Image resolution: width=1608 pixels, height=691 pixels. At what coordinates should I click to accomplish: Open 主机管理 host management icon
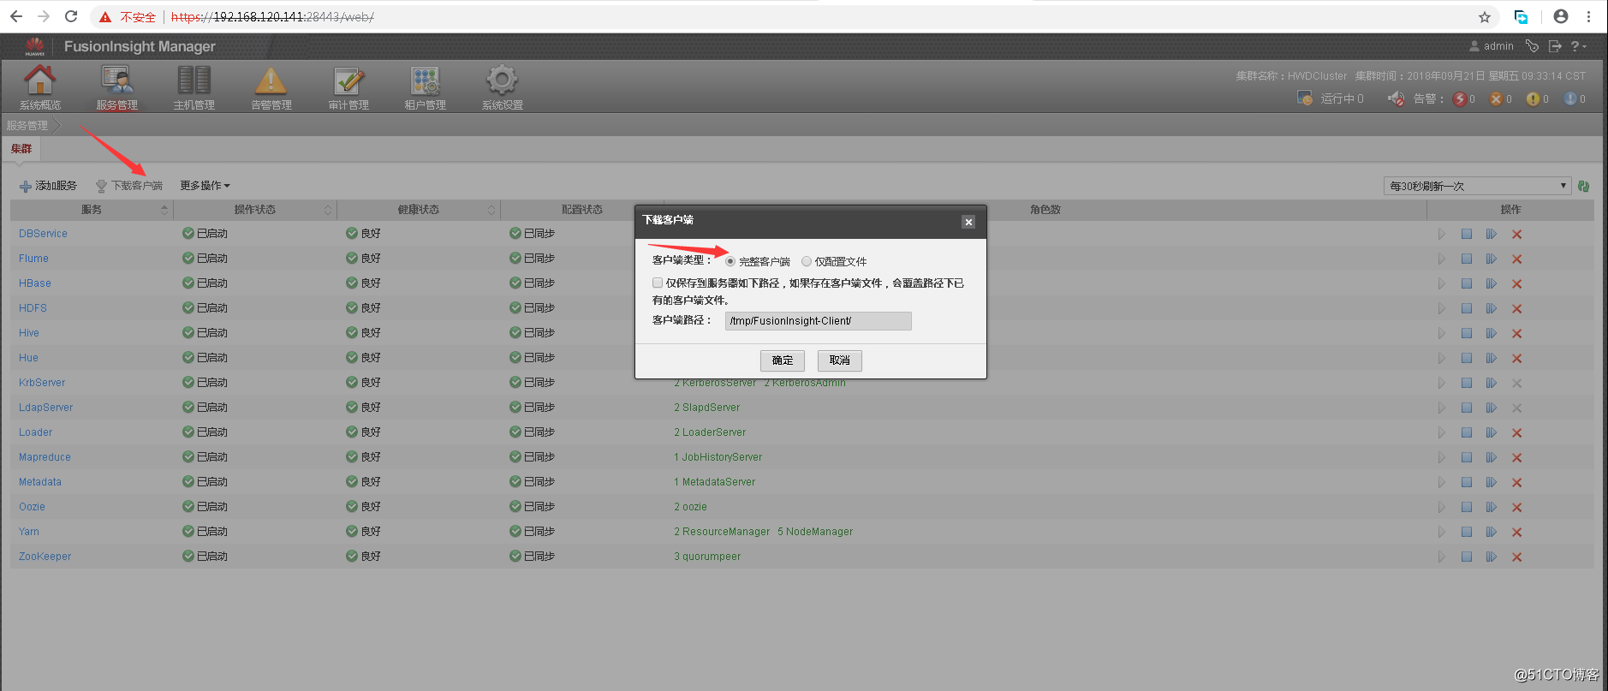click(194, 80)
